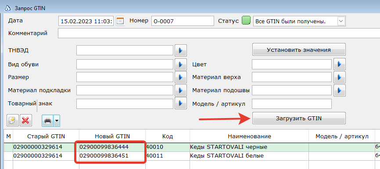This screenshot has width=380, height=169.
Task: Click the Старый GTIN column header
Action: (46, 136)
